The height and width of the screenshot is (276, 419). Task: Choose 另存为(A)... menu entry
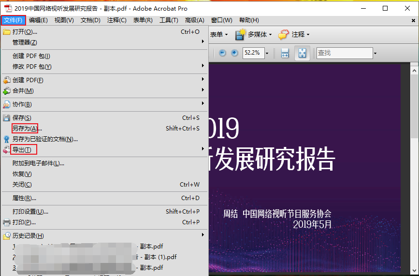[x=104, y=128]
